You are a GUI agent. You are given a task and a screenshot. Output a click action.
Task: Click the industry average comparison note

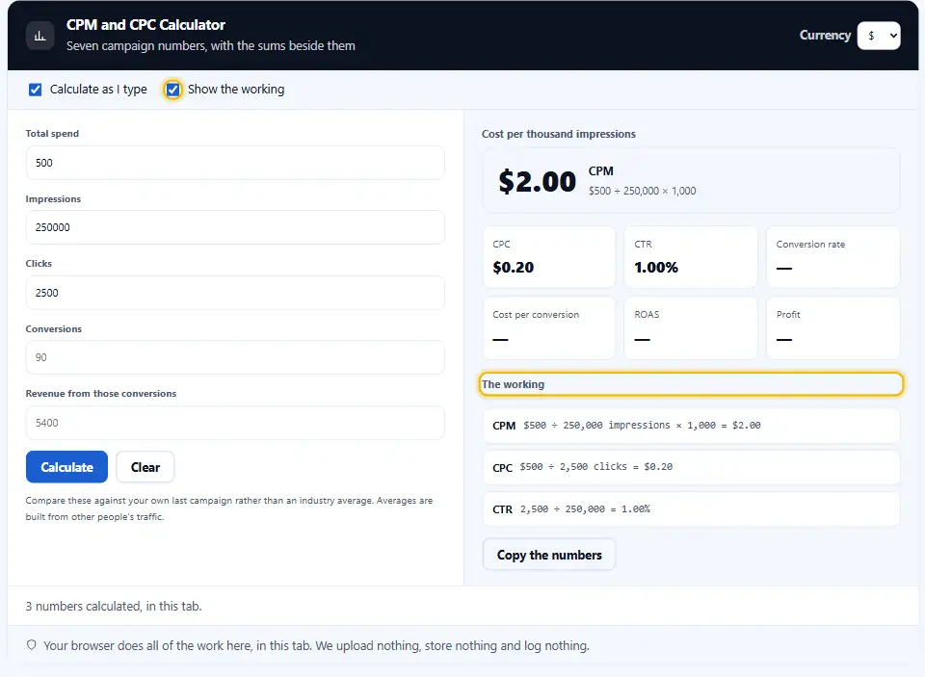[229, 508]
